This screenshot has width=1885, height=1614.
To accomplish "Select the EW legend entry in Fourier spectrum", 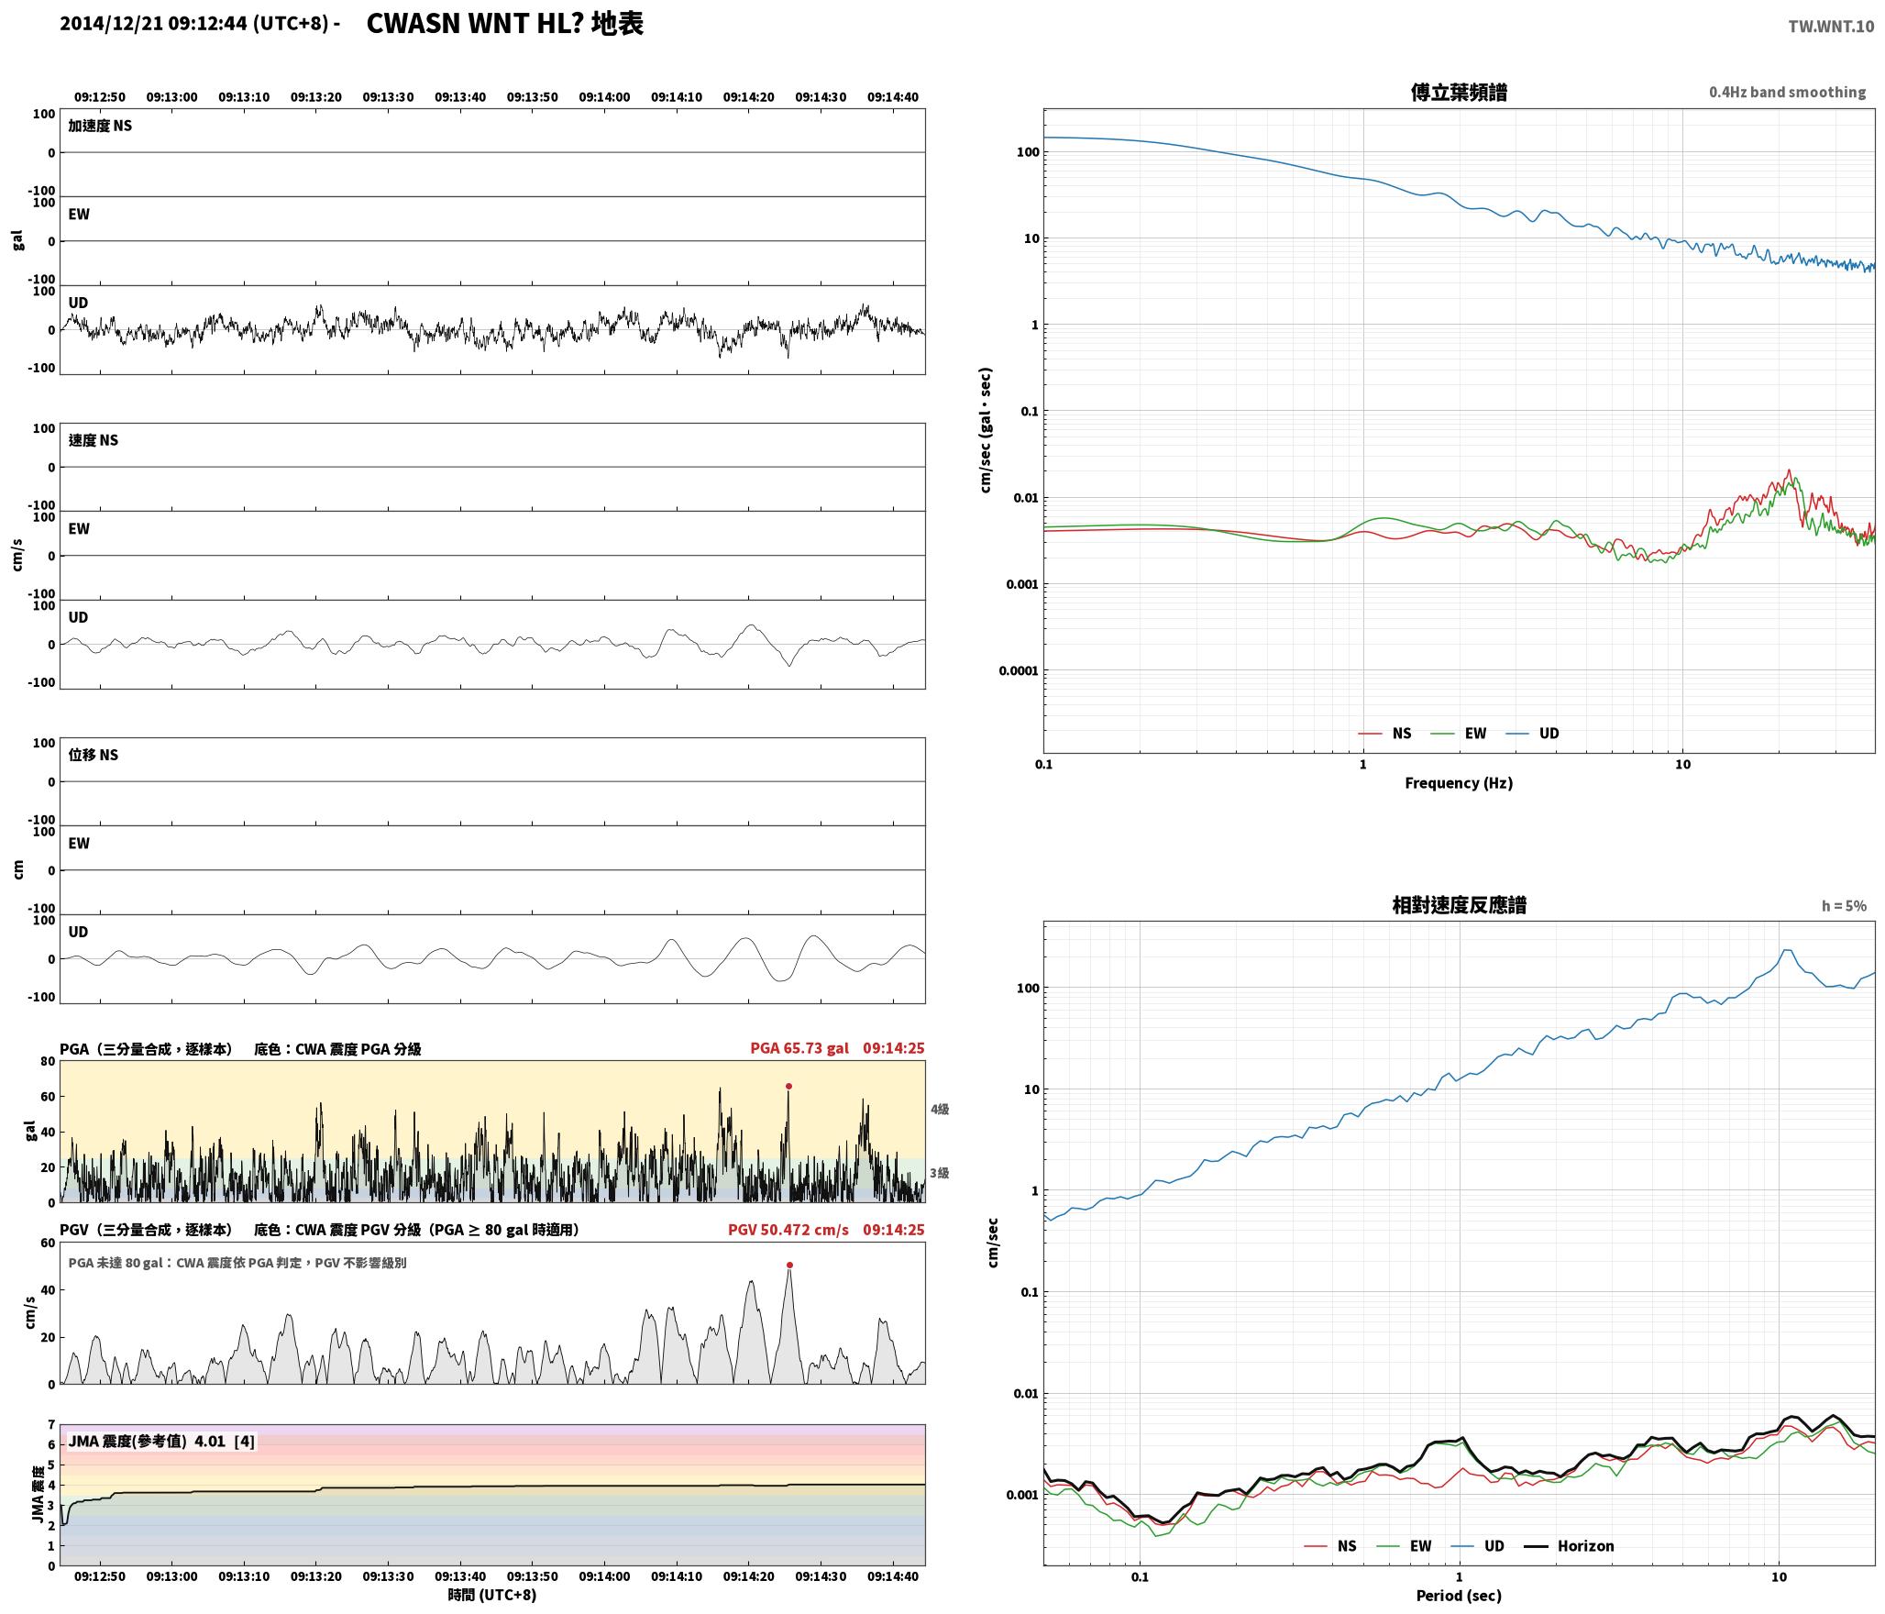I will coord(1458,734).
